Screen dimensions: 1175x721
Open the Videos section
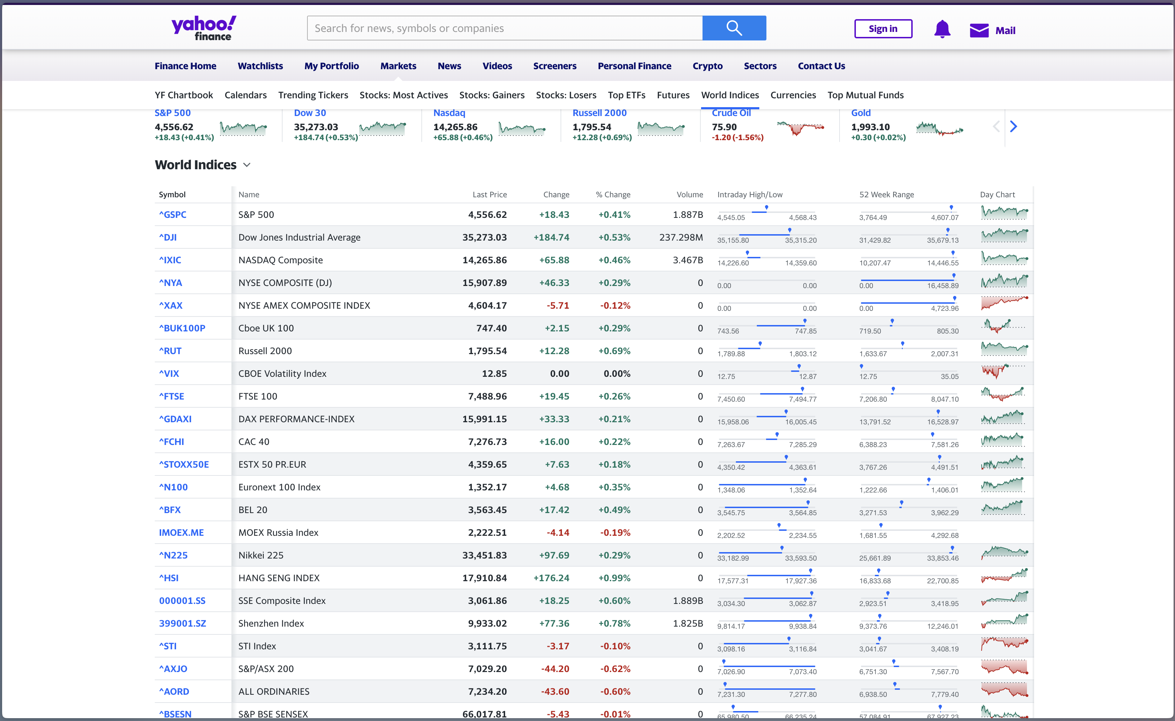pos(497,66)
